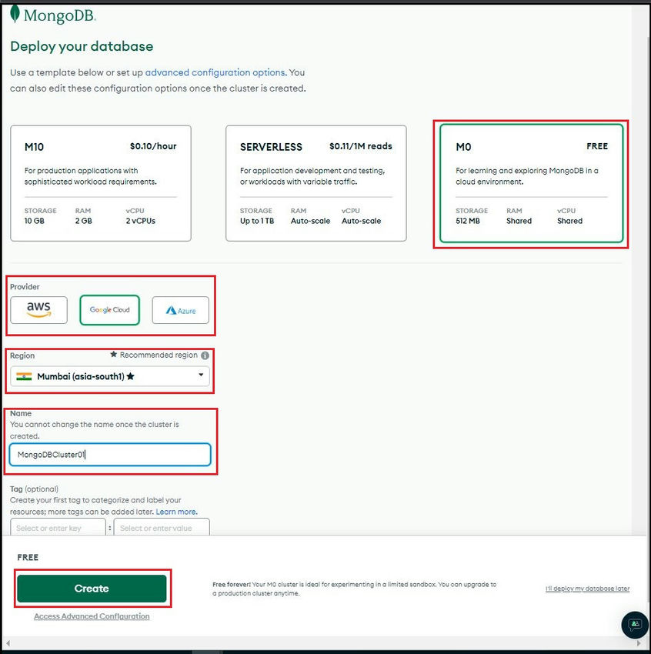This screenshot has height=654, width=651.
Task: Choose the Google Cloud provider
Action: 109,309
